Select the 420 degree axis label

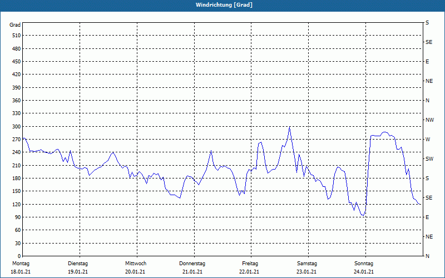[x=16, y=75]
